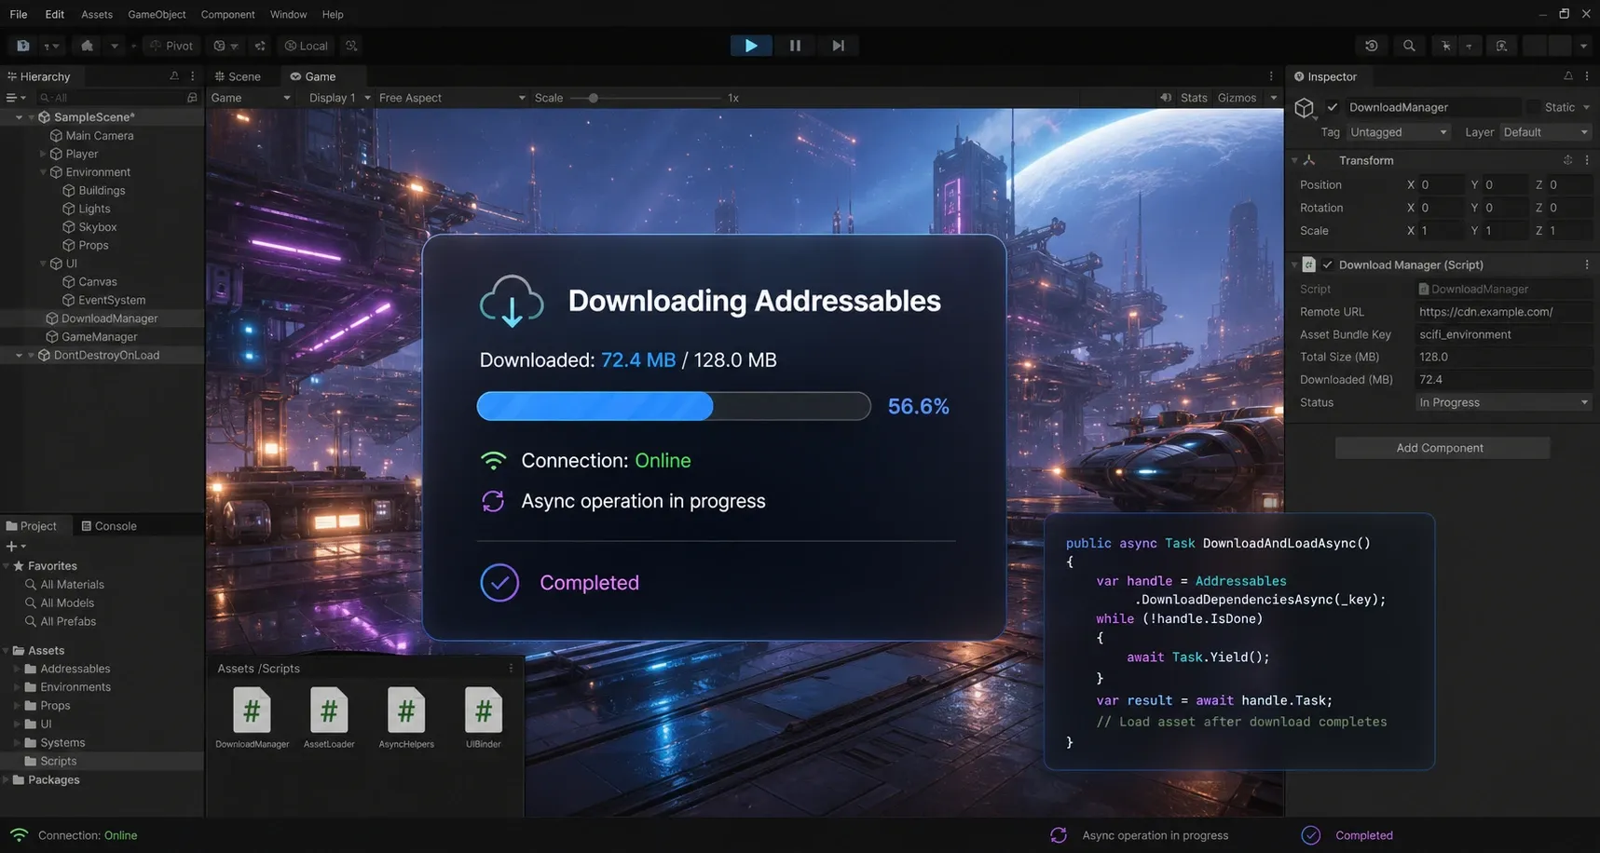Start Play mode with the Play button
The image size is (1600, 853).
[x=750, y=46]
